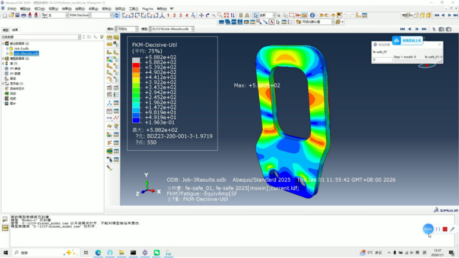Expand the 模型数据库 (2) tree node
Viewport: 459px width, 258px height.
pos(3,59)
